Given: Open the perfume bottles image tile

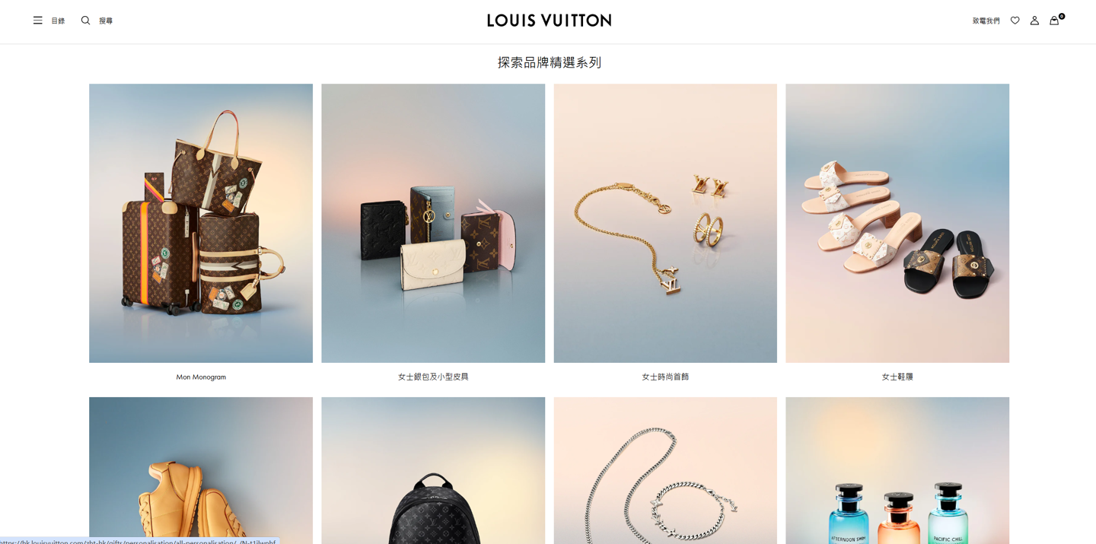Looking at the screenshot, I should pos(897,470).
